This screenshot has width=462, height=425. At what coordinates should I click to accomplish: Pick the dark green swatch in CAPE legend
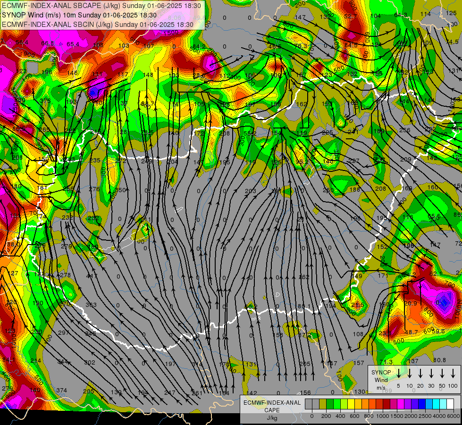330,404
